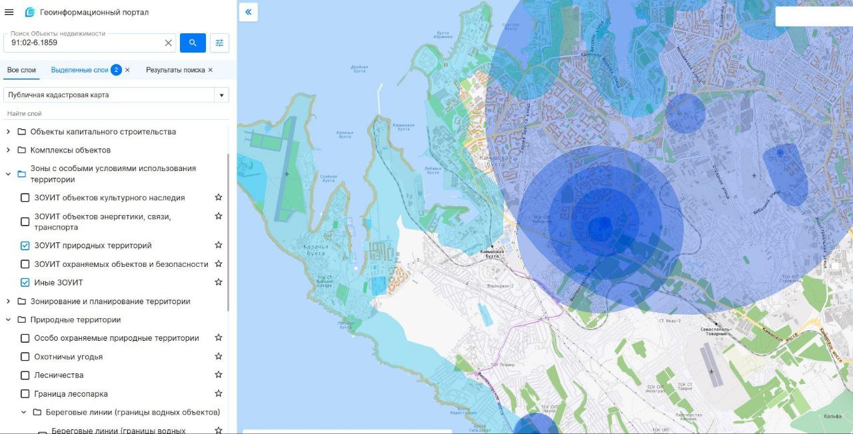Expand Объекты капитального строительства folder
Image resolution: width=853 pixels, height=434 pixels.
coord(8,132)
